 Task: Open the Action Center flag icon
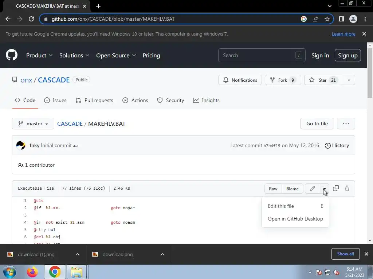pos(319,272)
